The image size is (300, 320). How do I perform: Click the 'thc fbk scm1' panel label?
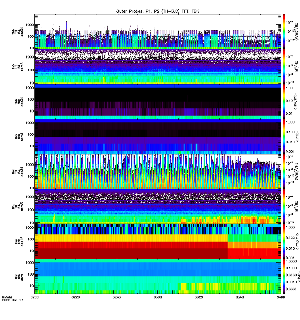19,276
